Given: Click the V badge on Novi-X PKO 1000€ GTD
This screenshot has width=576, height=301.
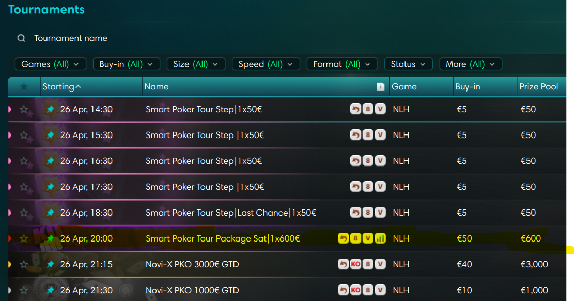Looking at the screenshot, I should [380, 290].
